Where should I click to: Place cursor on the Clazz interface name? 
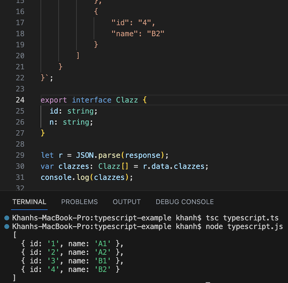coord(127,100)
